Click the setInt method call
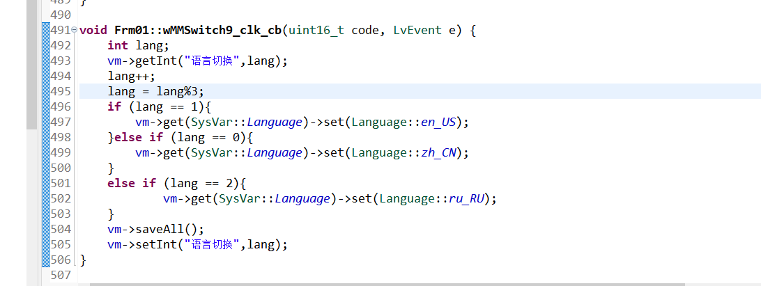The image size is (761, 286). (x=156, y=244)
